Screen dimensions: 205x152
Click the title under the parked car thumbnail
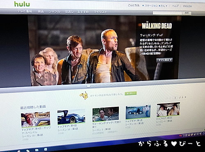click(x=134, y=121)
